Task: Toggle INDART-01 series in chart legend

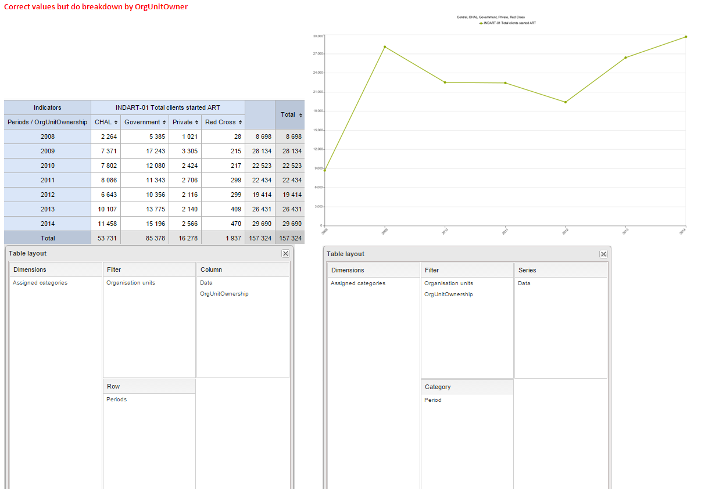Action: tap(503, 23)
